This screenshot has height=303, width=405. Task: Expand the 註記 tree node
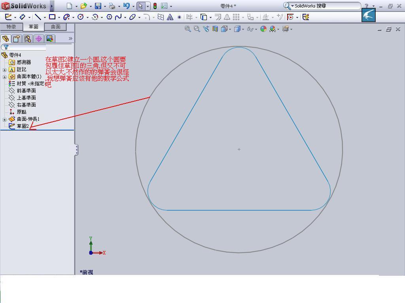[4, 70]
